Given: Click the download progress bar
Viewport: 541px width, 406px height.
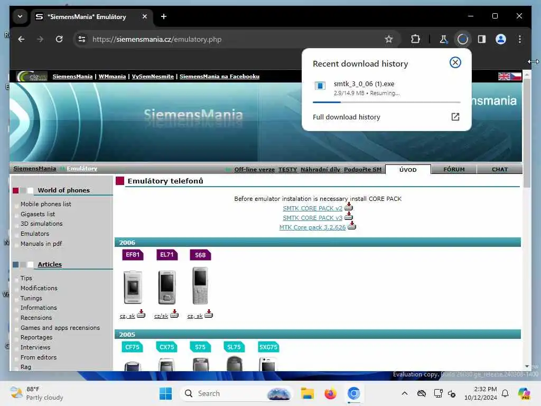Looking at the screenshot, I should pos(386,102).
